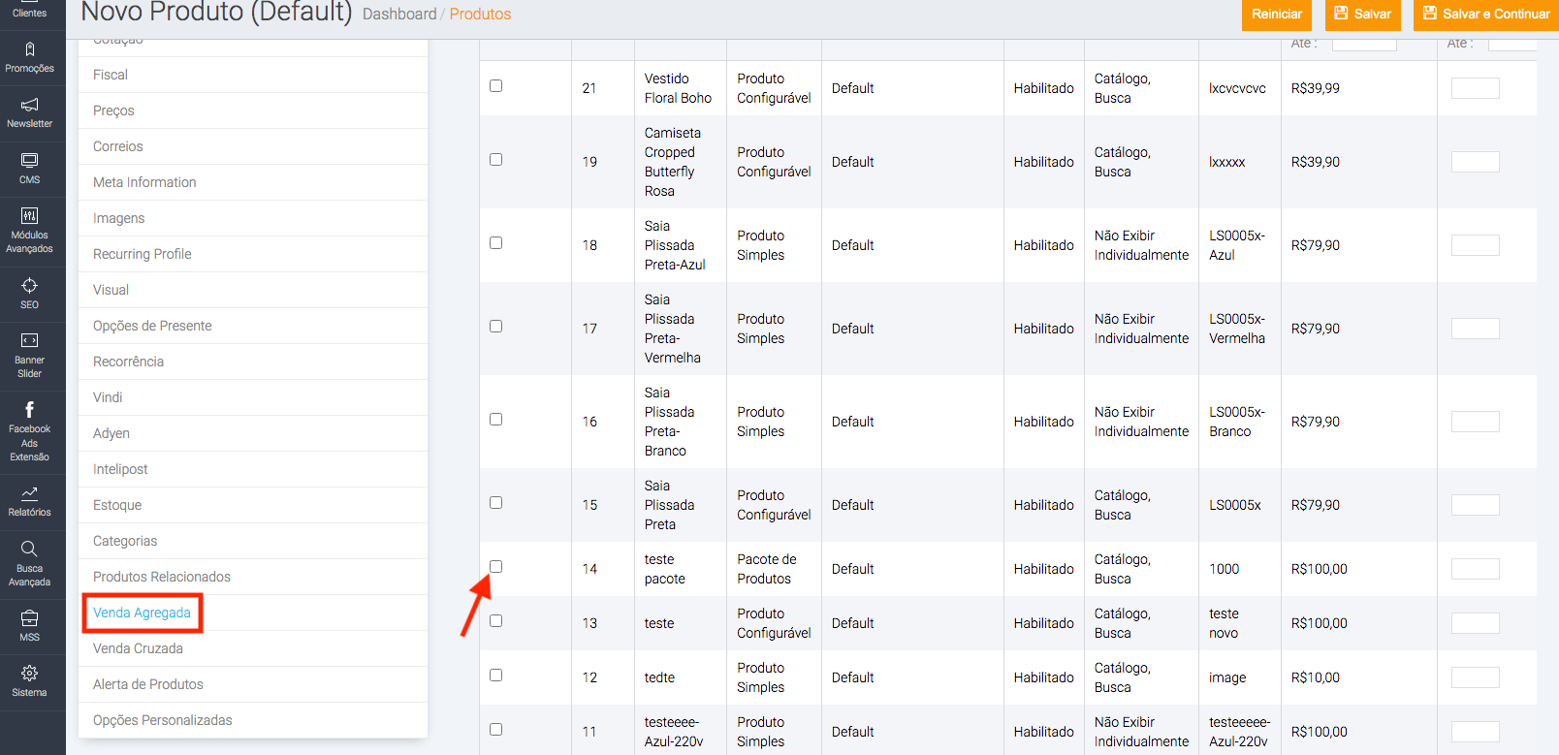Open the SEO crosshair icon
Screen dimensions: 1559x755
[x=30, y=285]
